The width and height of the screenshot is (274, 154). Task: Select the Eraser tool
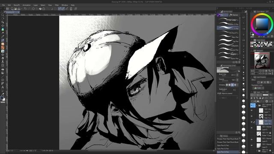click(x=3, y=58)
